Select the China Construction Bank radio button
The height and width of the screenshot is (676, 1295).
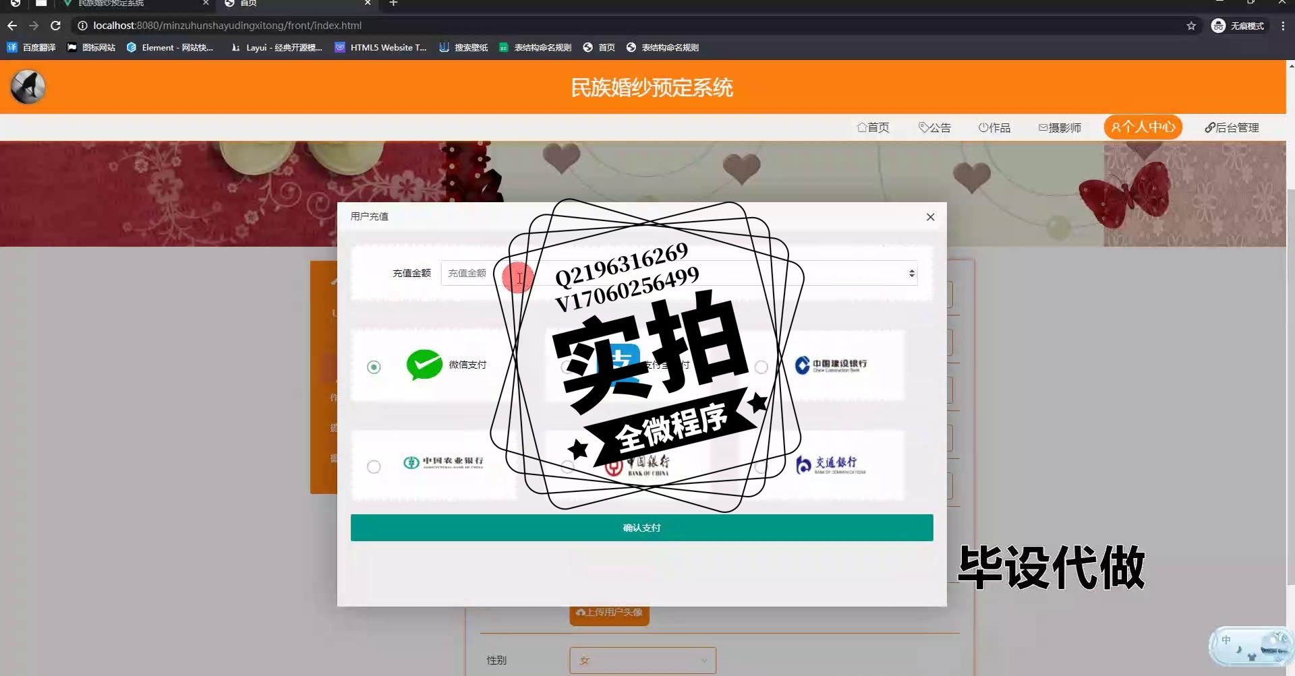(761, 367)
